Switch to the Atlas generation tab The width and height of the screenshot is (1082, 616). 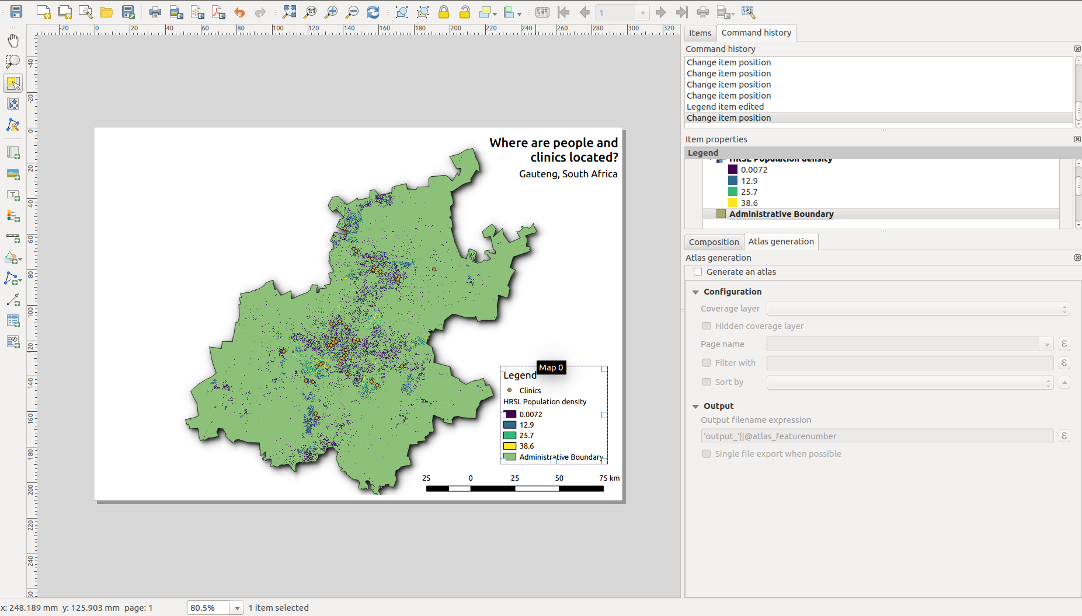tap(781, 242)
